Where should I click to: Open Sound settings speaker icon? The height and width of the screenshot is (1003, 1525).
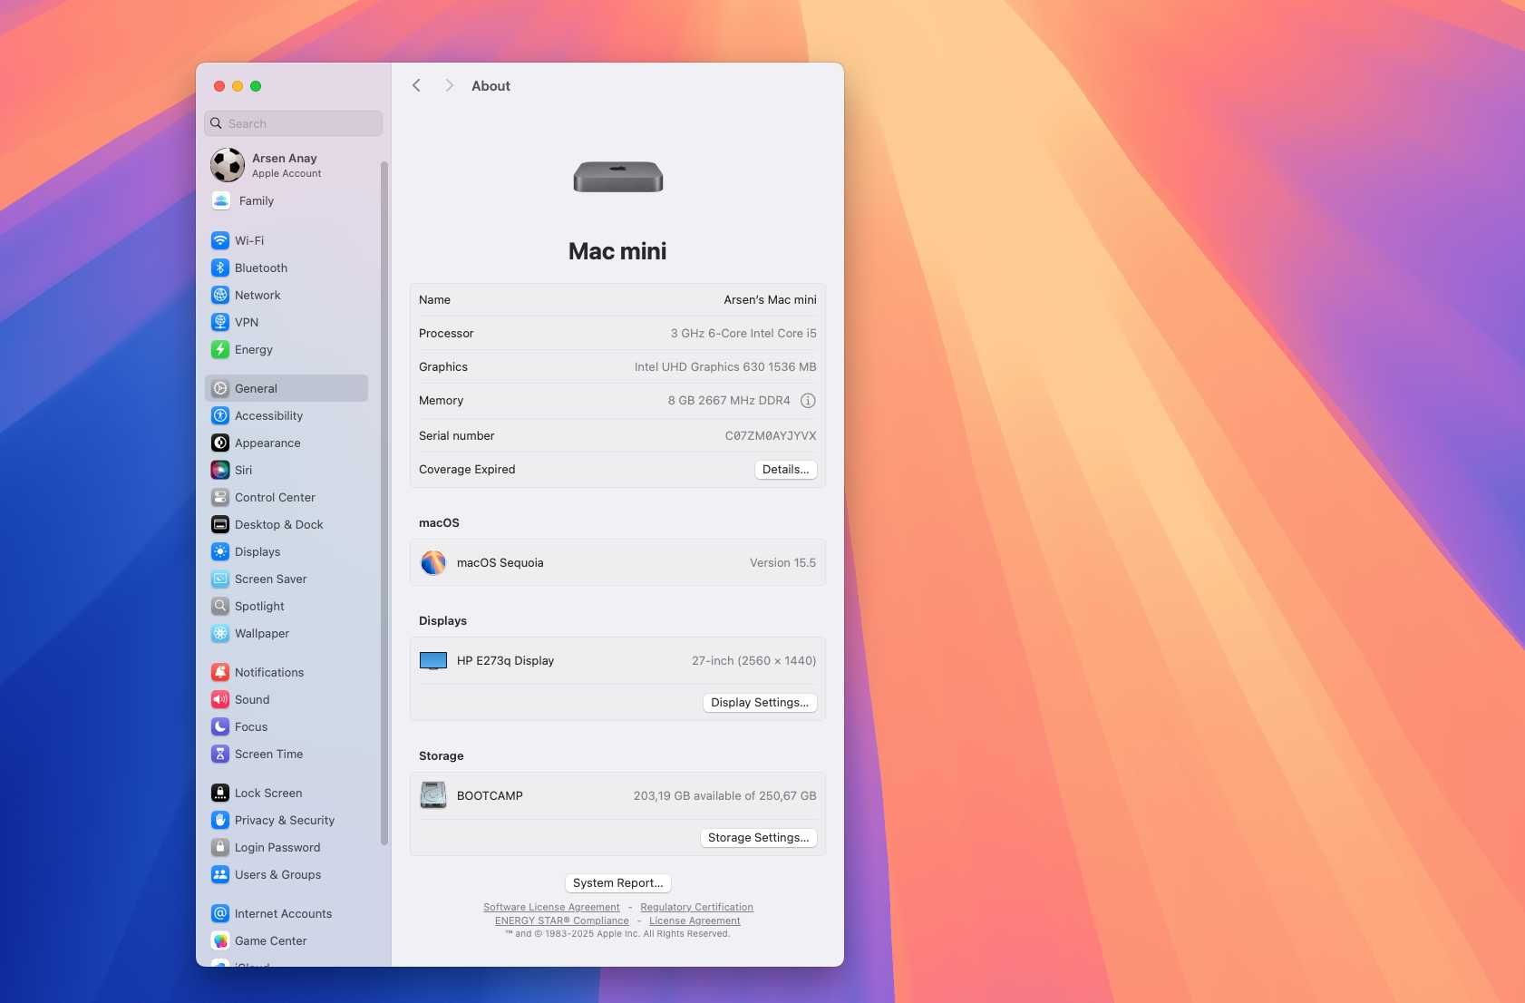point(220,699)
